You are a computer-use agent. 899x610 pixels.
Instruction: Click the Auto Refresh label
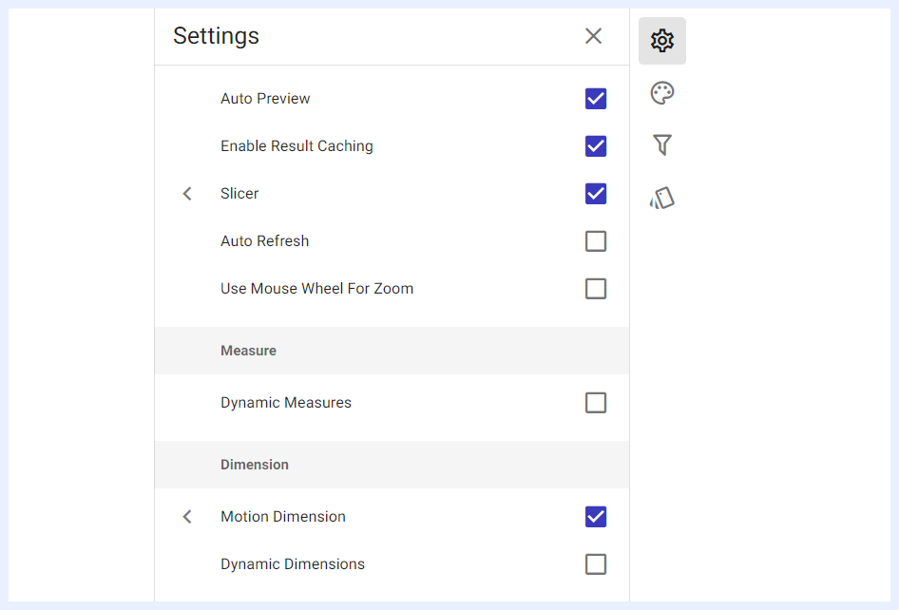coord(264,241)
